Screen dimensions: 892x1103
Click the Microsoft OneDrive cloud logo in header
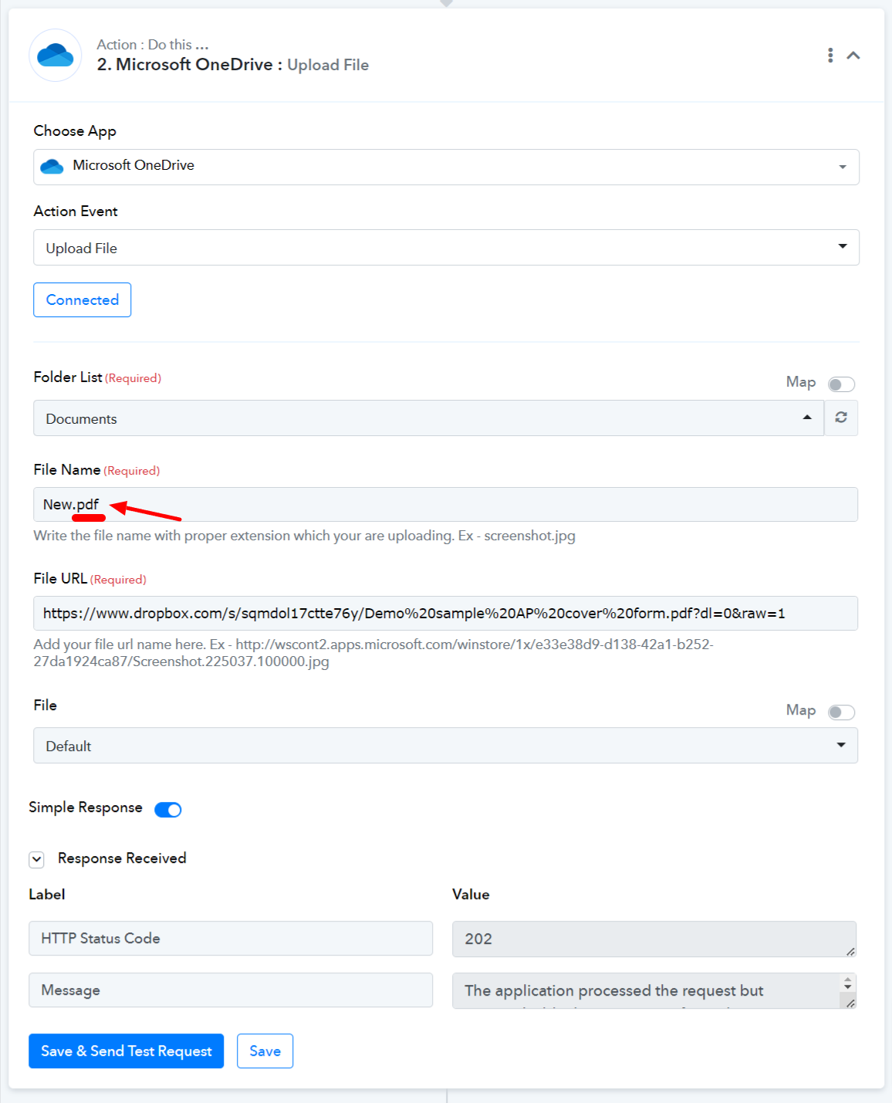(56, 56)
